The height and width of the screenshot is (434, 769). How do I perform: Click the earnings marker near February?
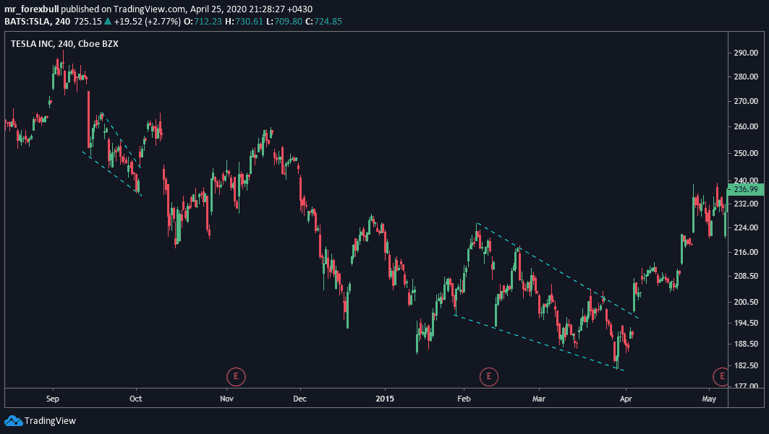[489, 376]
